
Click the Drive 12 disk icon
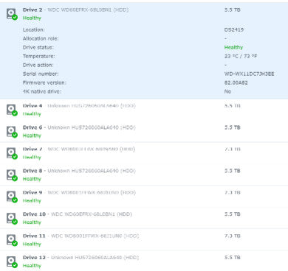click(12, 261)
